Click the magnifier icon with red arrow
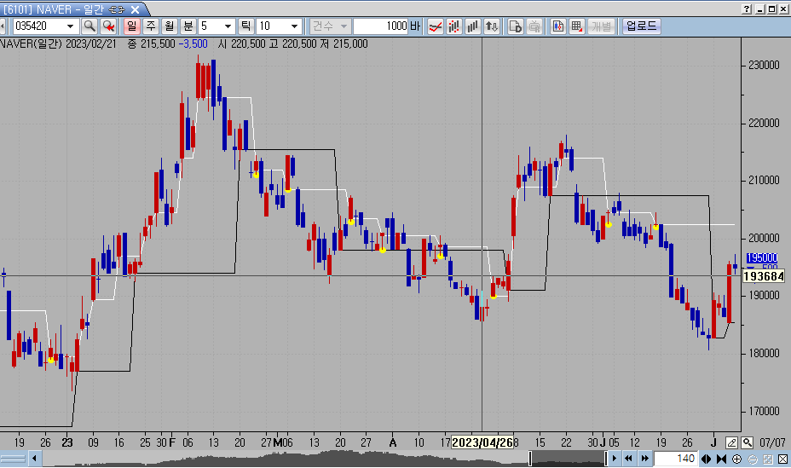 [108, 26]
